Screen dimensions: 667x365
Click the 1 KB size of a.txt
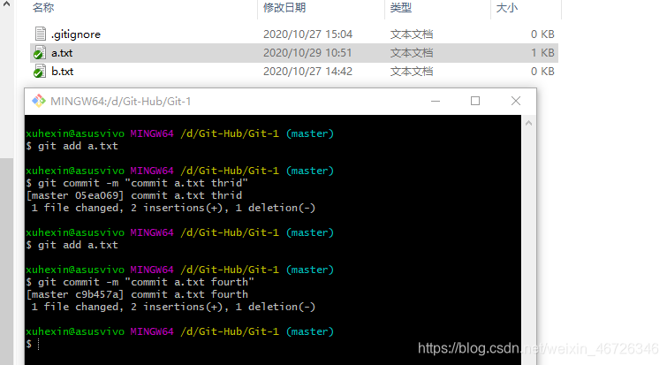click(x=542, y=53)
